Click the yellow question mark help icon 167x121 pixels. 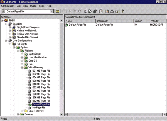click(122, 11)
